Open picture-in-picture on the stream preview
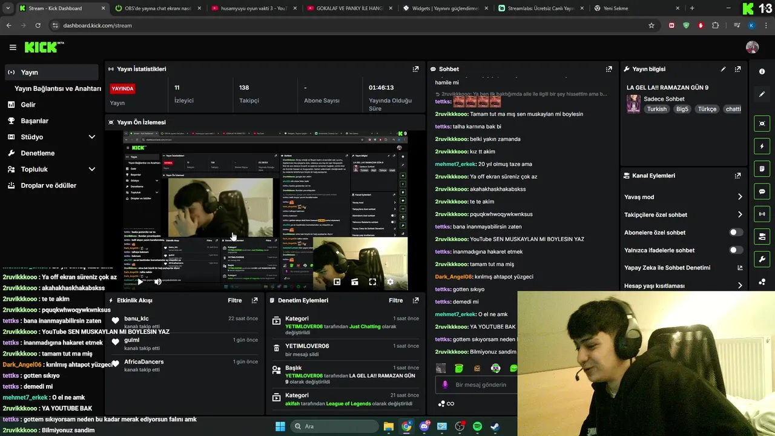The image size is (775, 436). (x=337, y=282)
